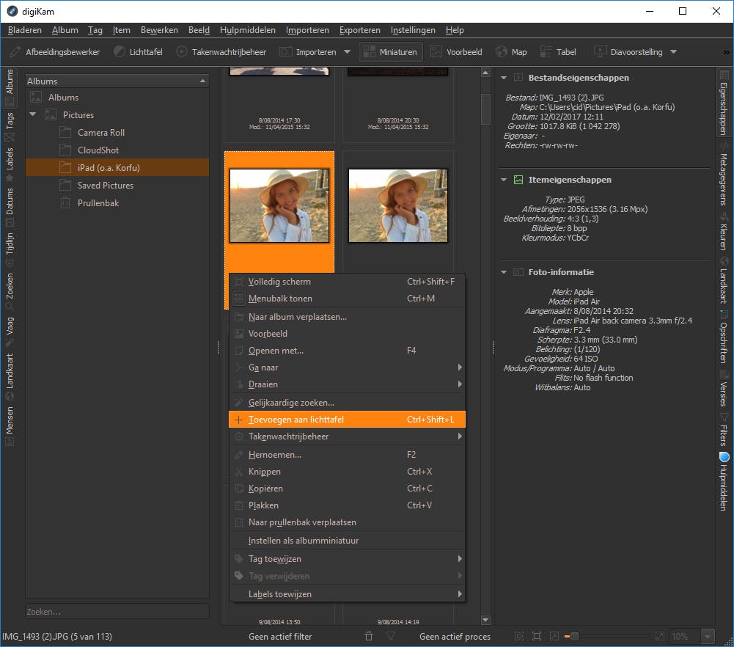Screen dimensions: 734x647
Task: Click in the Zoeken album search field
Action: [x=117, y=612]
